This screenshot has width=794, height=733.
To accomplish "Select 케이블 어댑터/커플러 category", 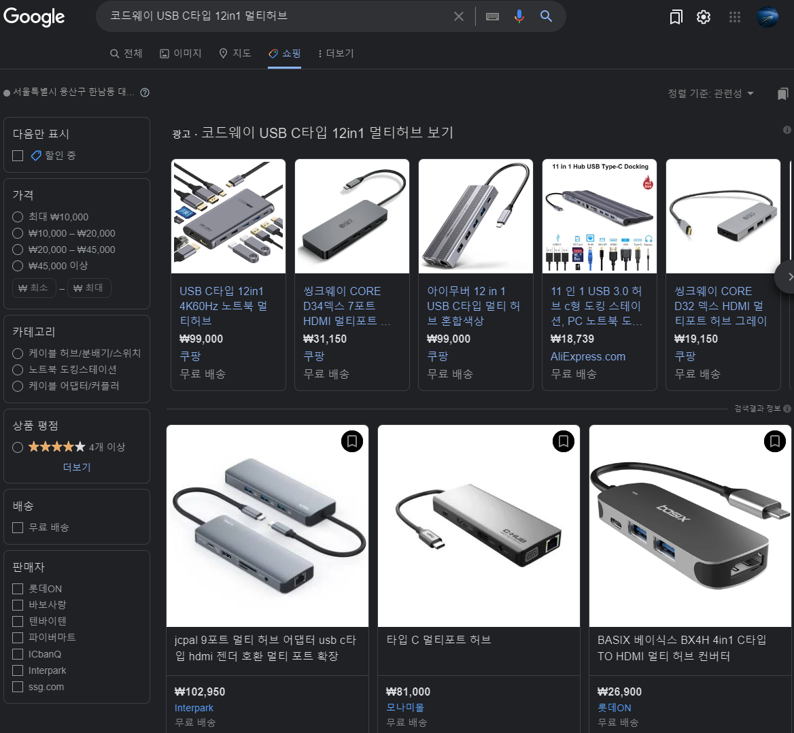I will [18, 386].
